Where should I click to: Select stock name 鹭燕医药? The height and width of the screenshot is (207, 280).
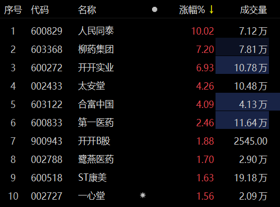(x=96, y=159)
